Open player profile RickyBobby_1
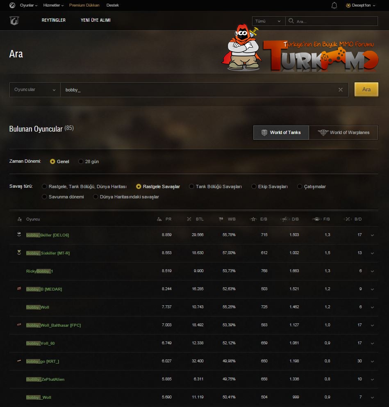The image size is (389, 407). pos(39,271)
